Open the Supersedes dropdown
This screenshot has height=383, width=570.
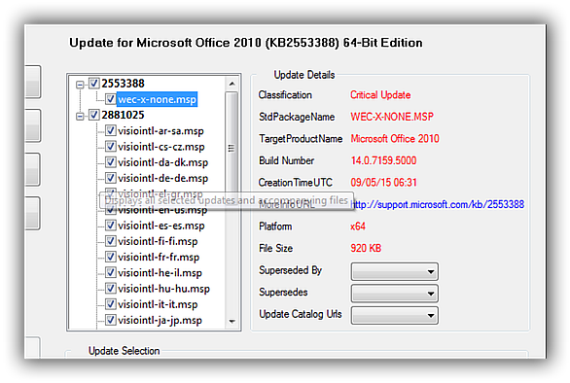click(394, 294)
